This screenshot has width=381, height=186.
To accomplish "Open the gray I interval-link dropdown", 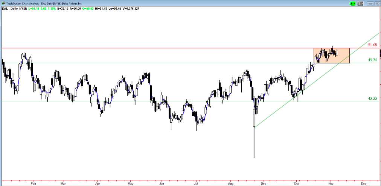I will pos(361,3).
